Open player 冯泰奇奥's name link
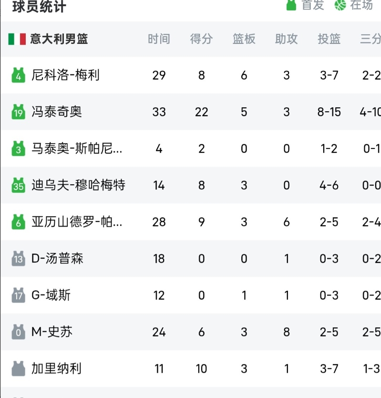This screenshot has width=381, height=398. click(57, 112)
